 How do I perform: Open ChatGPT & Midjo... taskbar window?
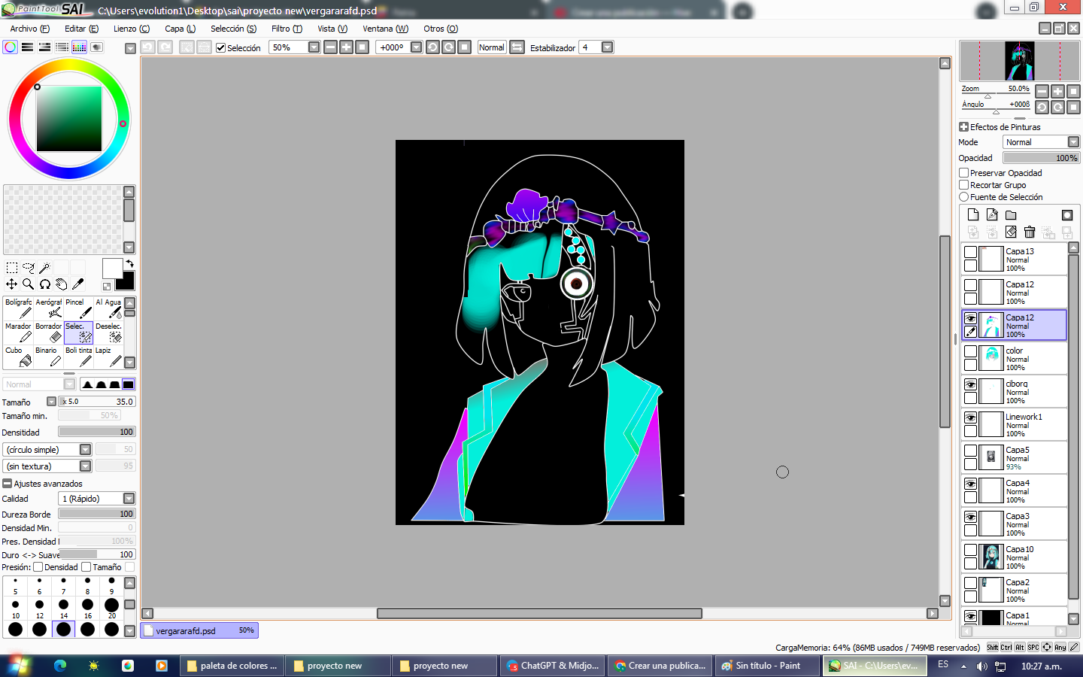(553, 666)
